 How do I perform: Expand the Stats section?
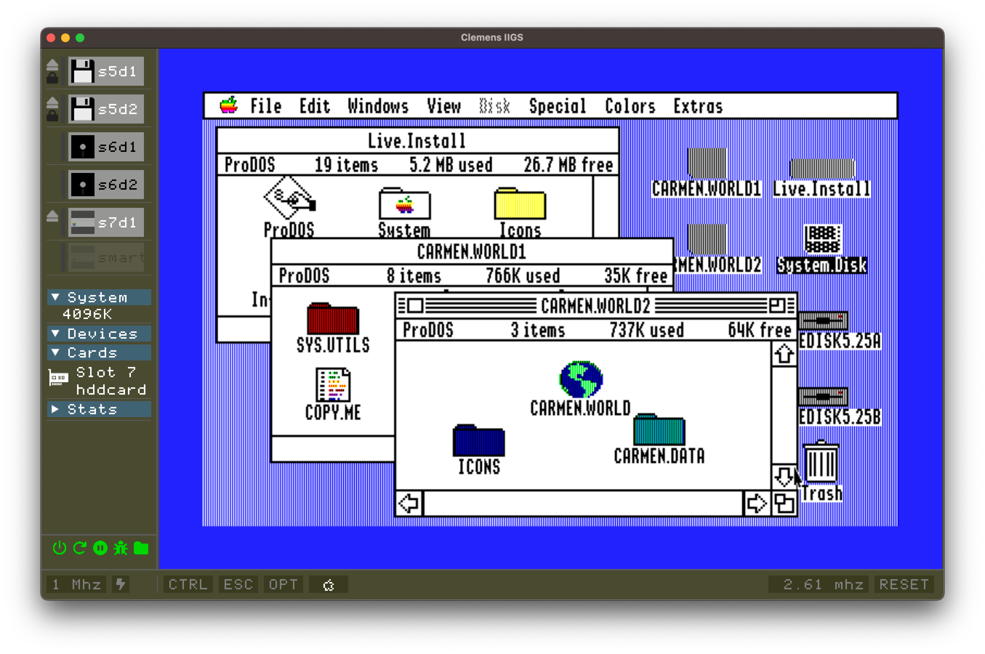[x=55, y=409]
